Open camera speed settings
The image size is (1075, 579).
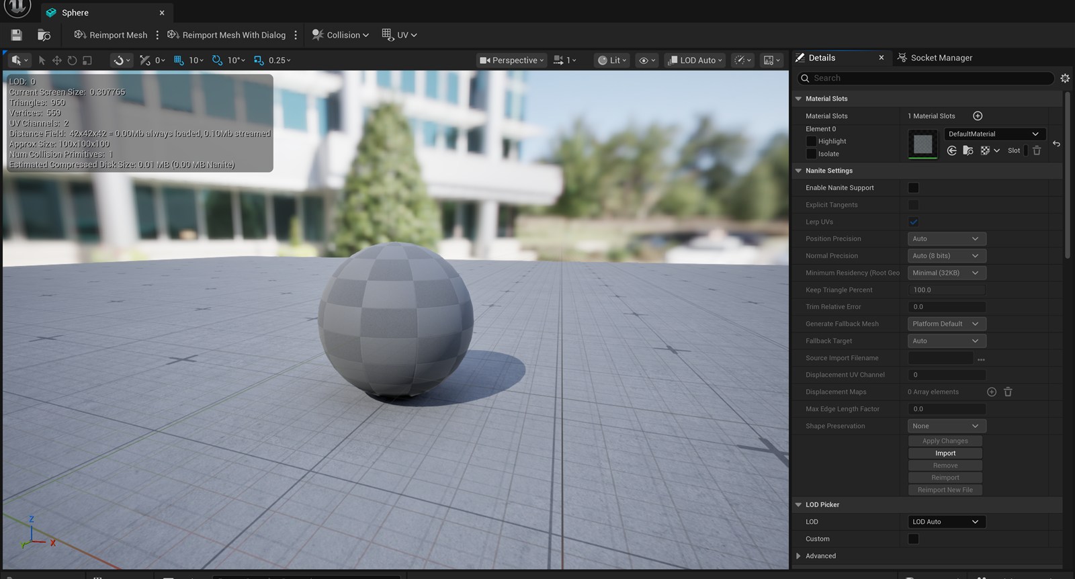coord(564,60)
